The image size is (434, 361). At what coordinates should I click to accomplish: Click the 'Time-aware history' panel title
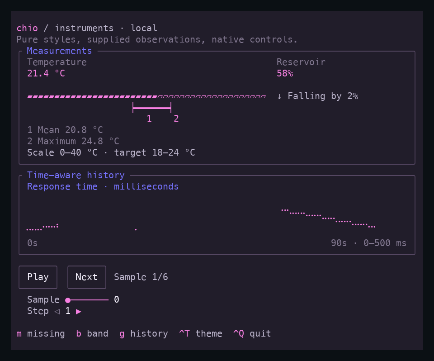(75, 176)
